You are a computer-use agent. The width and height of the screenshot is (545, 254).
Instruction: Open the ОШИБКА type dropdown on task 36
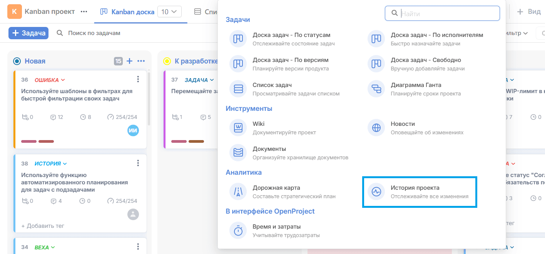click(50, 80)
